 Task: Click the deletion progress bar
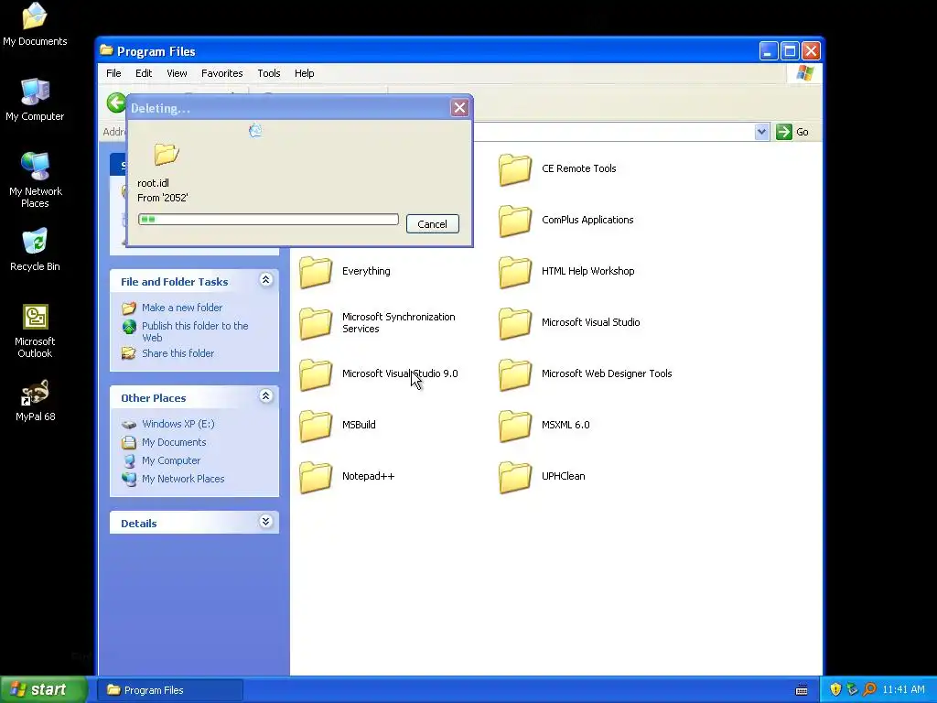268,220
